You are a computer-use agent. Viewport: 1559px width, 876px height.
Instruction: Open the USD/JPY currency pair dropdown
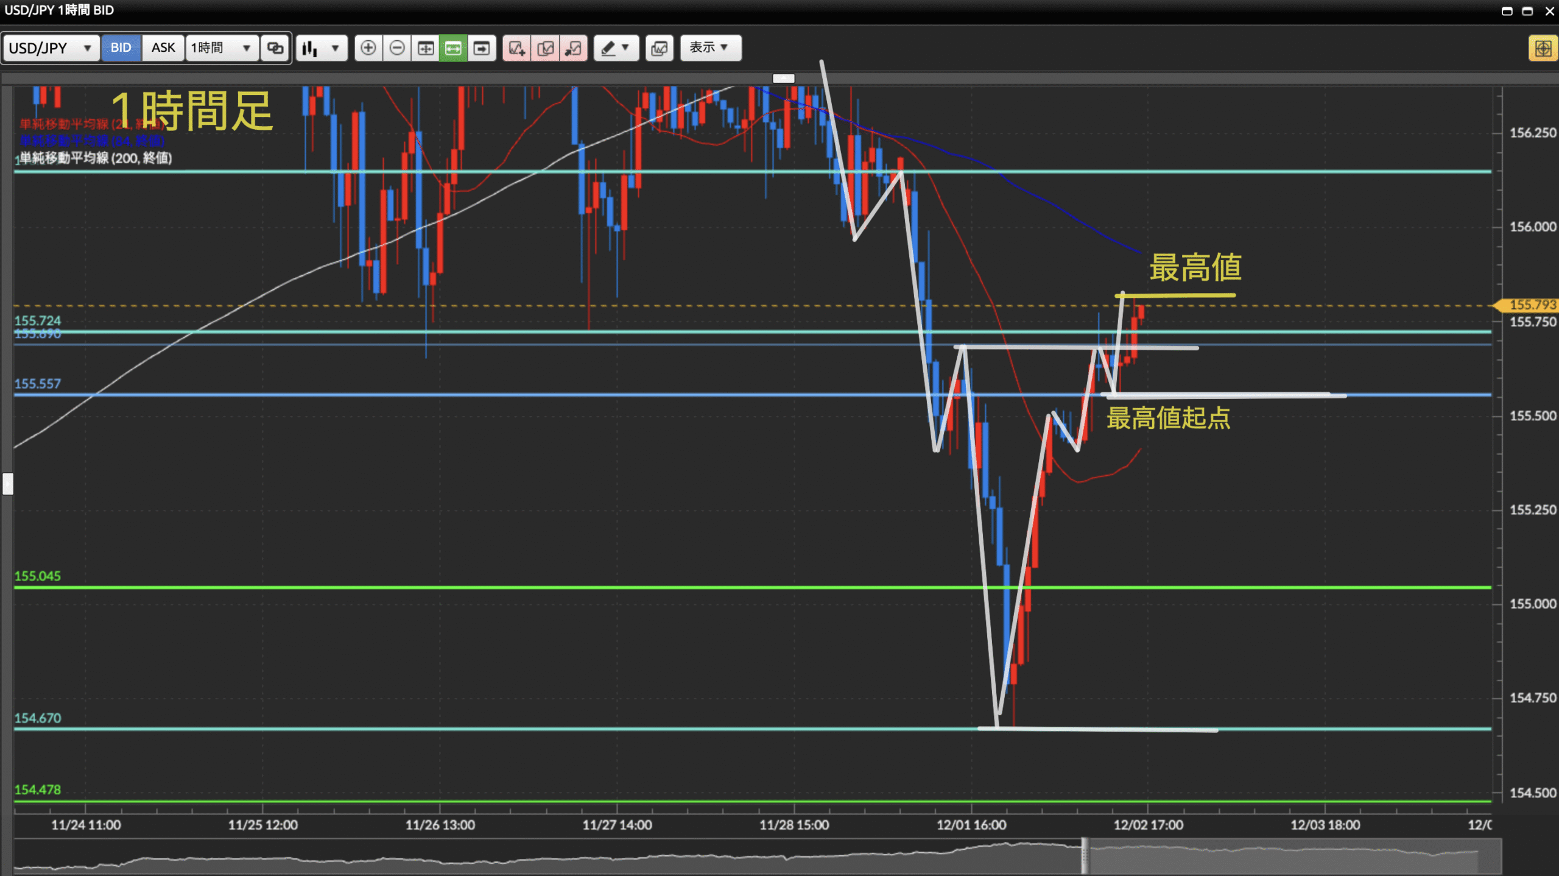click(x=51, y=48)
